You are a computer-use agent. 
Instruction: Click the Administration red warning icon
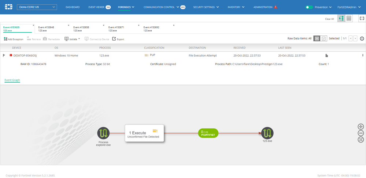pyautogui.click(x=276, y=7)
